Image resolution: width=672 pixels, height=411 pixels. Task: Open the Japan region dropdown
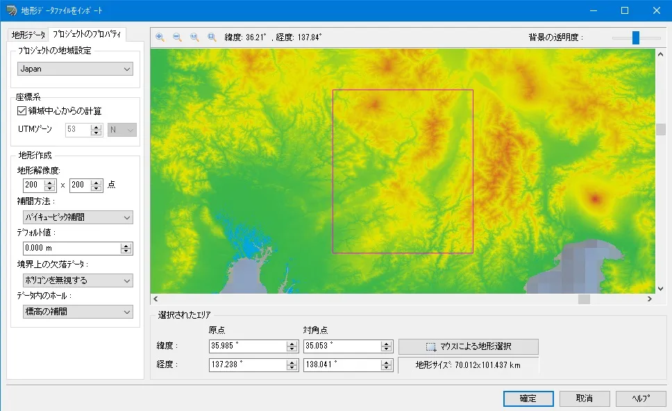tap(75, 69)
